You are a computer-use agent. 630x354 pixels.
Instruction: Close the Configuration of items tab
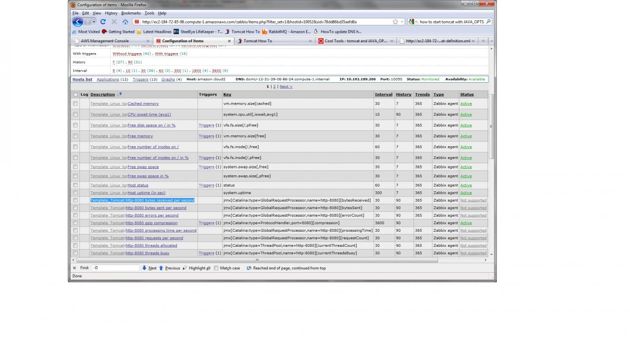pyautogui.click(x=230, y=41)
